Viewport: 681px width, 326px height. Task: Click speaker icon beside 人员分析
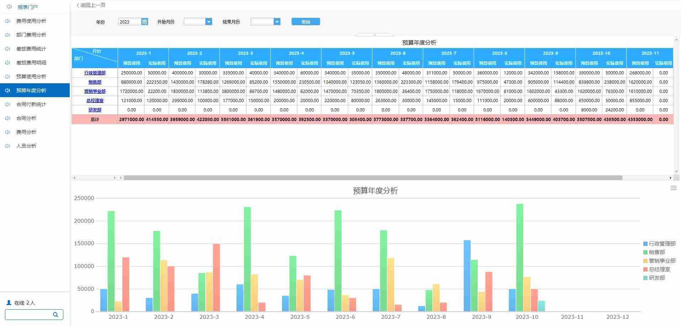click(x=7, y=146)
